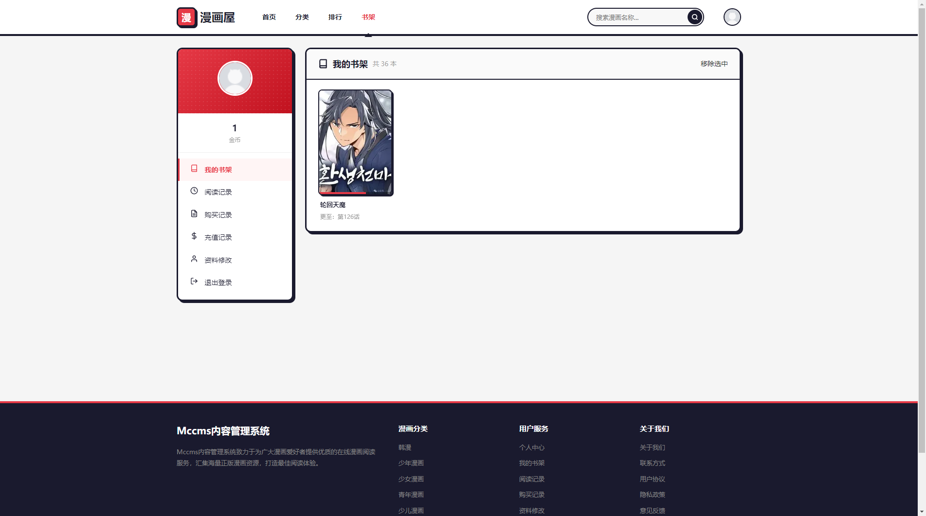This screenshot has width=926, height=516.
Task: Open the 青年漫画 footer link
Action: (411, 495)
